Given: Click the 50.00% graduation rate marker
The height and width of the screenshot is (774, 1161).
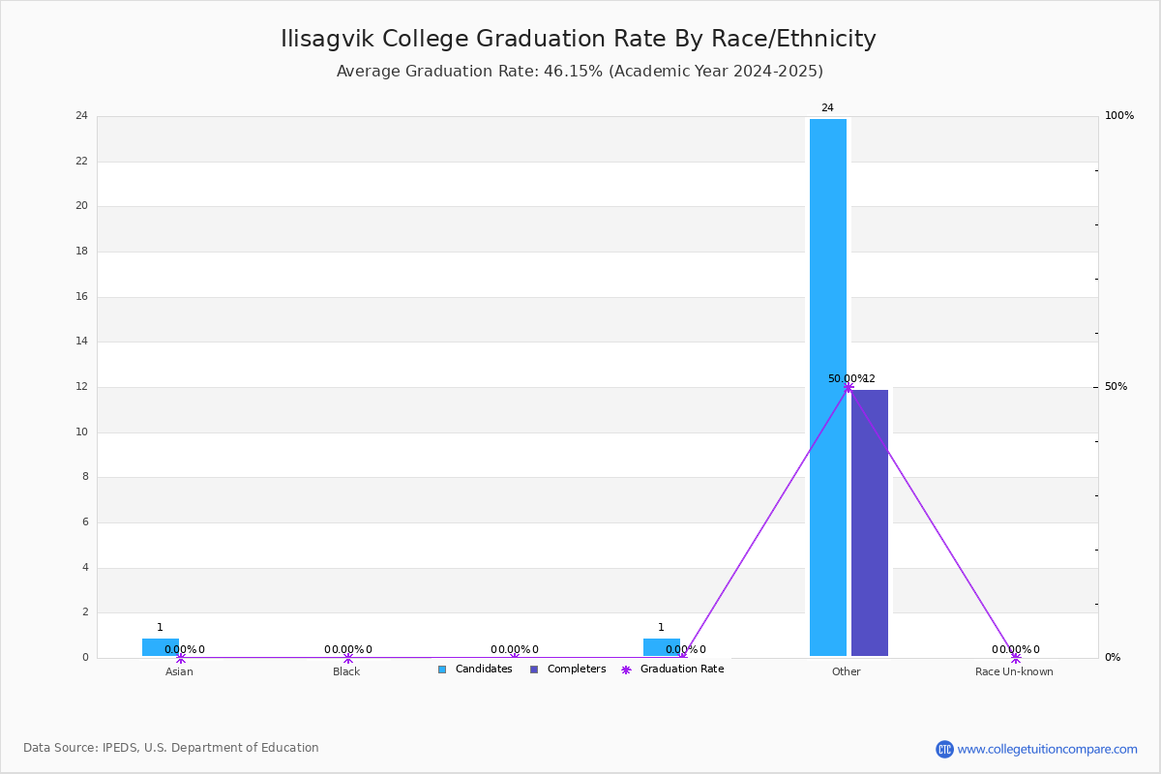Looking at the screenshot, I should 848,387.
